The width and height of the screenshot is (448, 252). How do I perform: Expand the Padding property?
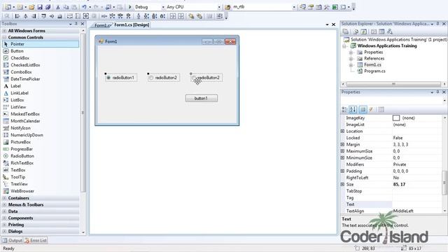point(342,171)
